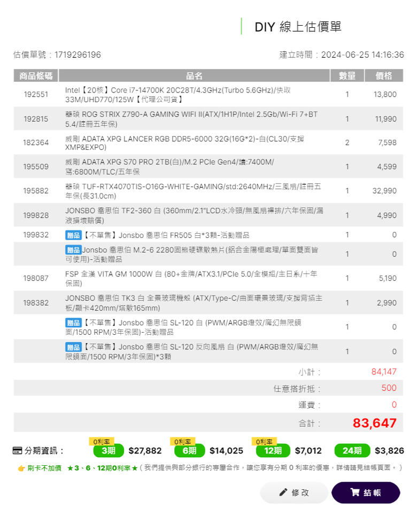This screenshot has width=417, height=516.
Task: Click the TUF-RTX4070TIS-O16G-WHITE-GAMING product name
Action: pyautogui.click(x=193, y=191)
